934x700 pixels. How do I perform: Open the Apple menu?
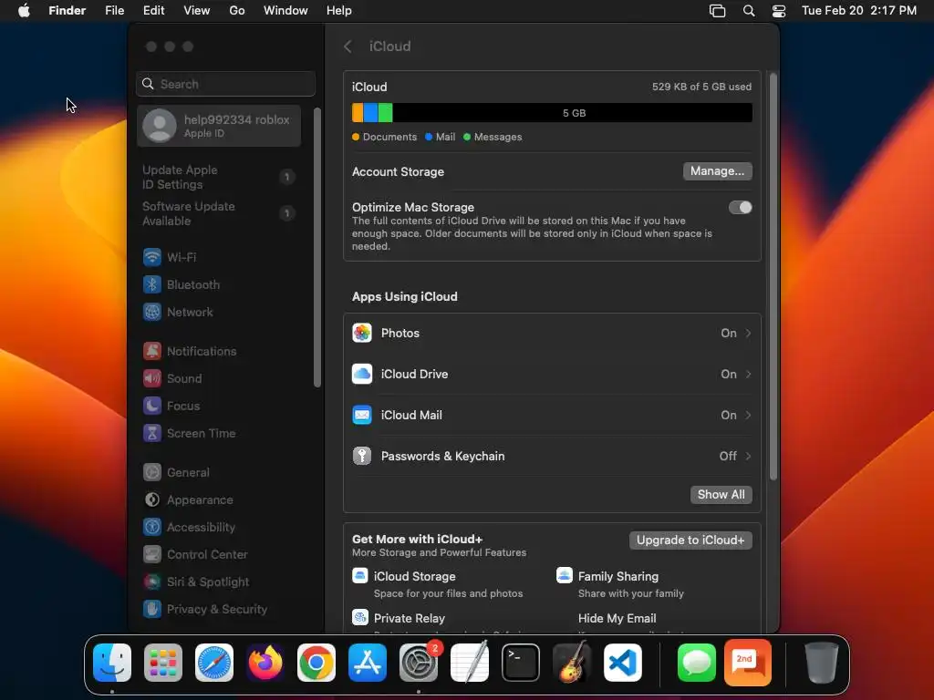24,11
